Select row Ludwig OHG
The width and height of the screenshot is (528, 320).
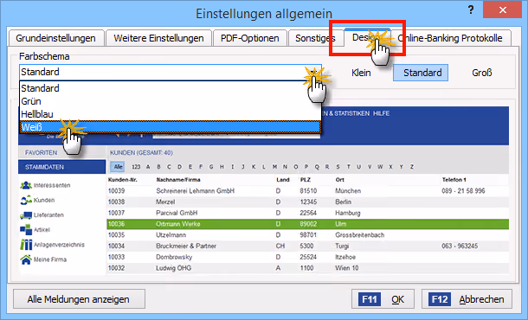click(308, 268)
